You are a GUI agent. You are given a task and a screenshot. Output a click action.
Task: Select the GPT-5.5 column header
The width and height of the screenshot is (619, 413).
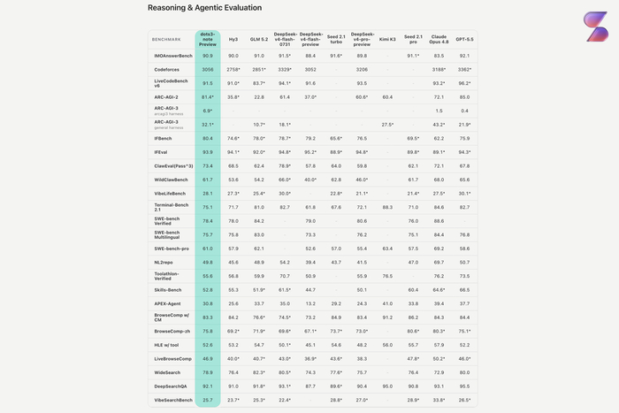coord(464,40)
